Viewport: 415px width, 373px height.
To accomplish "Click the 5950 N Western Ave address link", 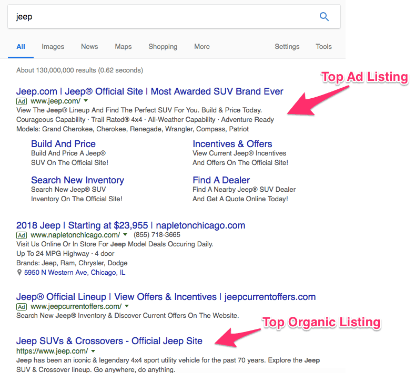I will (75, 273).
